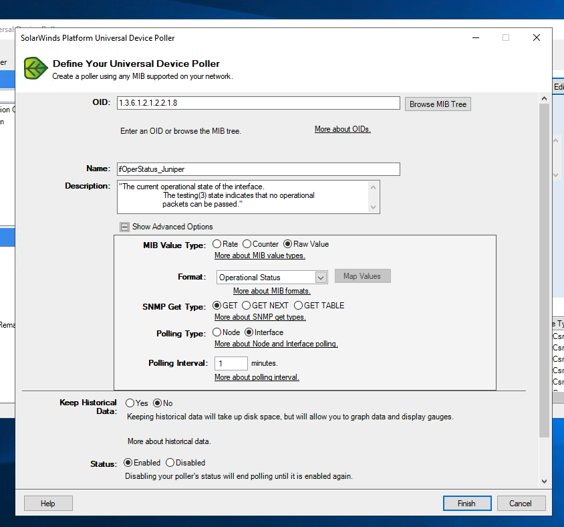
Task: Click the Polling Interval value box
Action: click(231, 363)
